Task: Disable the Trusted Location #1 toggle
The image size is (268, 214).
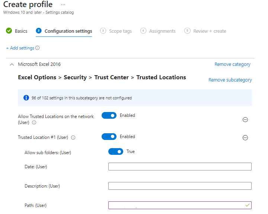Action: [109, 137]
